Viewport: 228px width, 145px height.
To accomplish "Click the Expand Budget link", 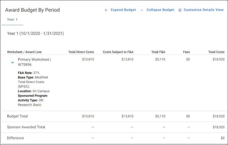I will (x=123, y=10).
